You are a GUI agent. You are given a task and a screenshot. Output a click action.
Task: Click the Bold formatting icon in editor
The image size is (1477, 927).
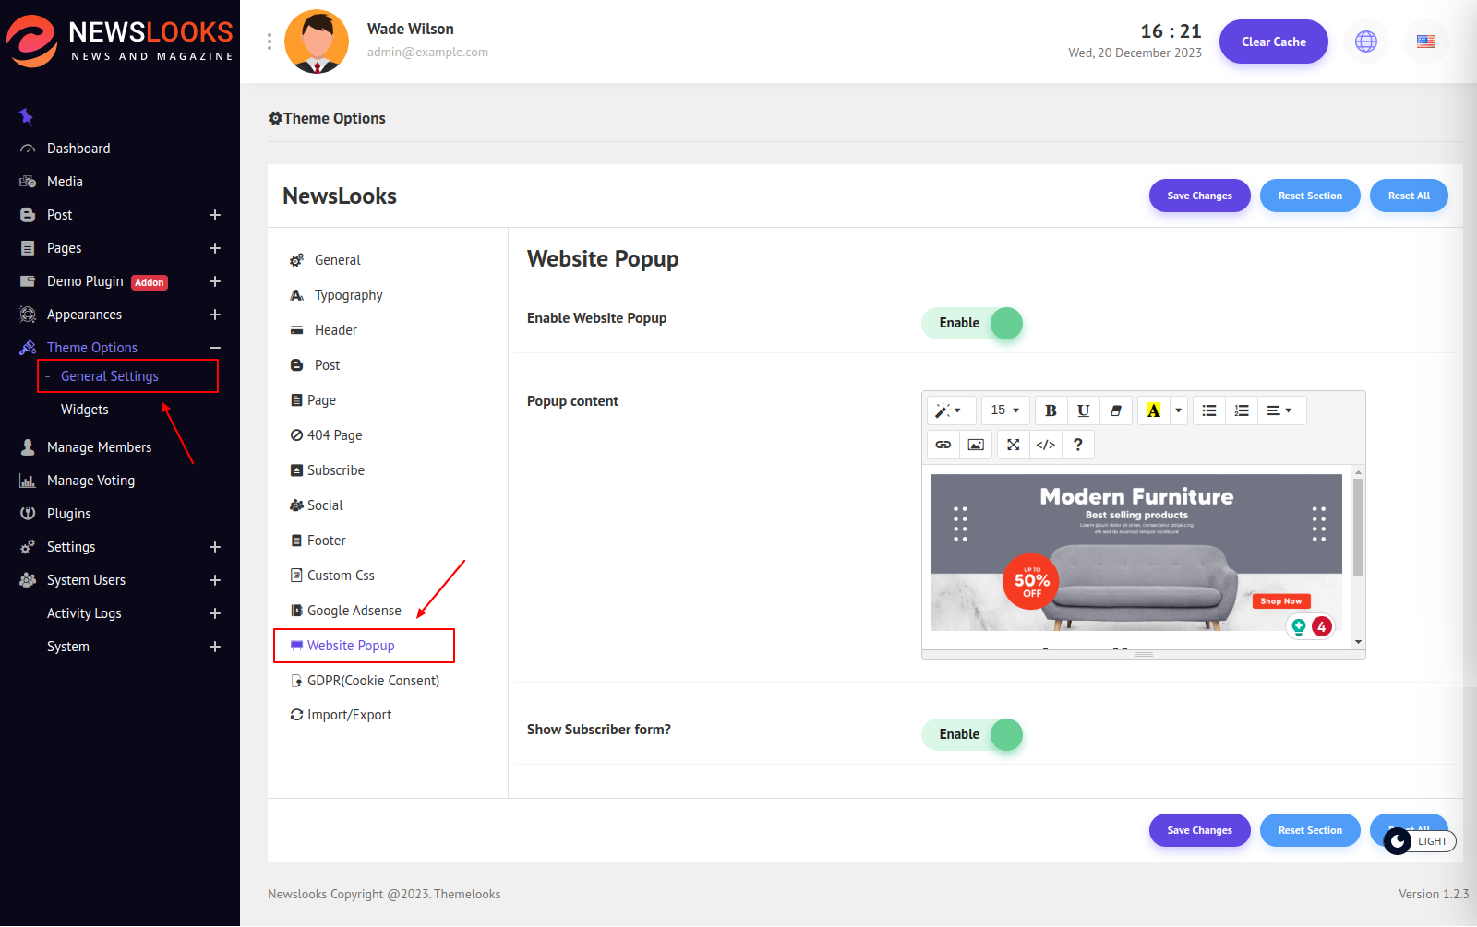tap(1051, 410)
